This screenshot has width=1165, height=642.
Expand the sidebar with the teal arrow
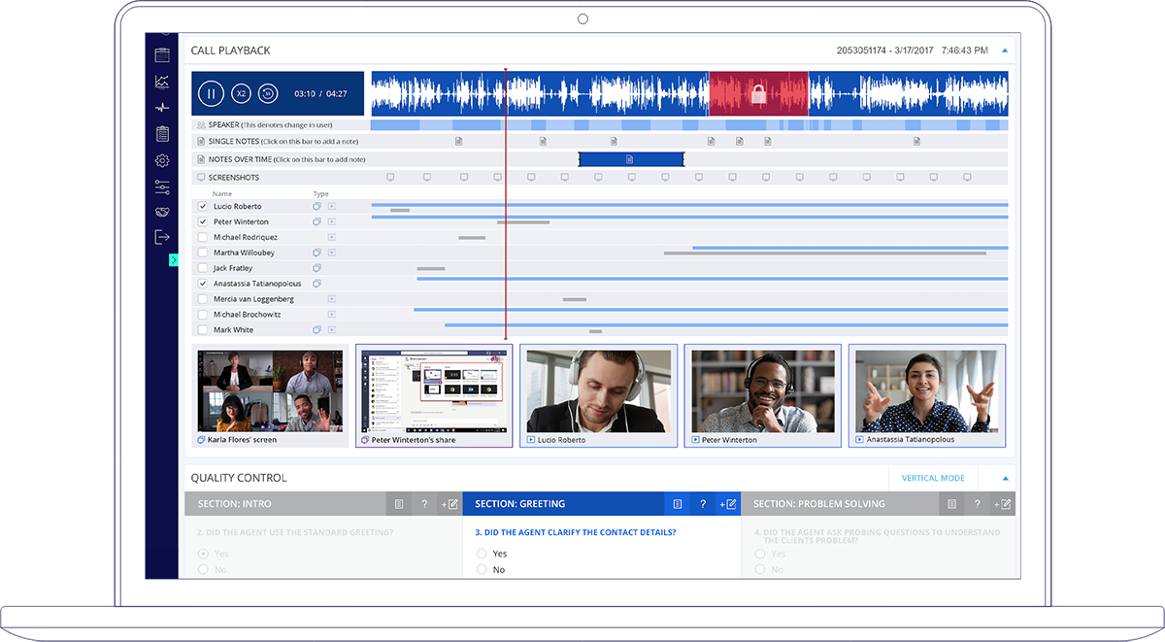174,259
